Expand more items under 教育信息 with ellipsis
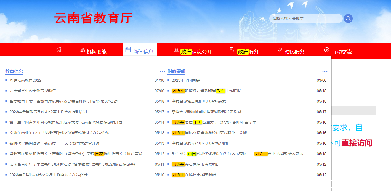Screen dimensions: 391x191 (x=162, y=71)
